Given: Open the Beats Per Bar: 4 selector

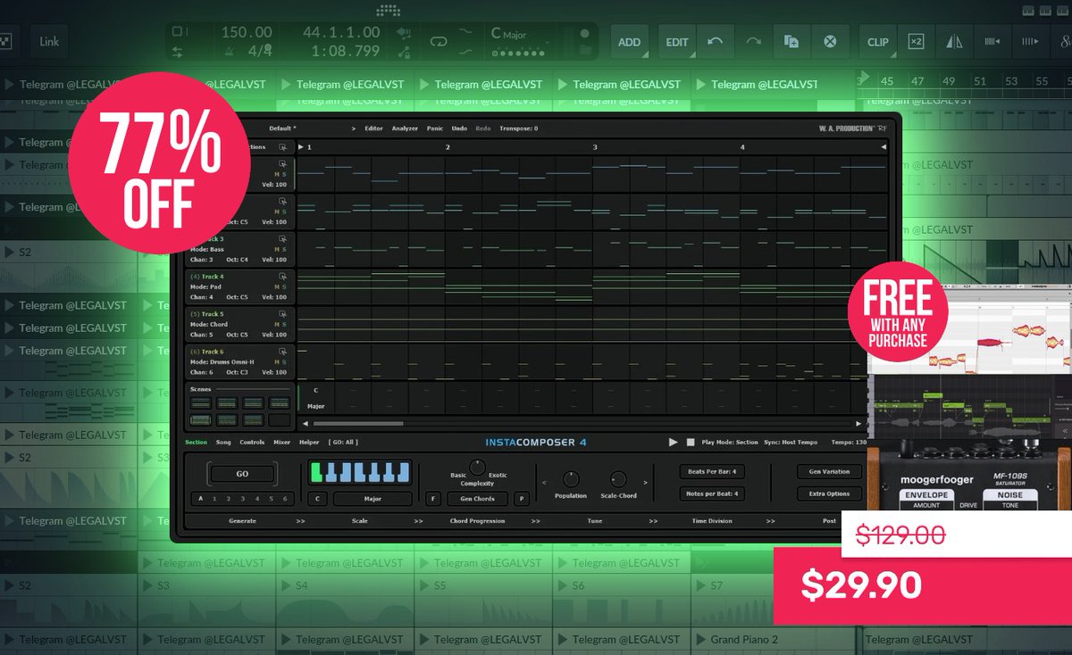Looking at the screenshot, I should point(712,471).
